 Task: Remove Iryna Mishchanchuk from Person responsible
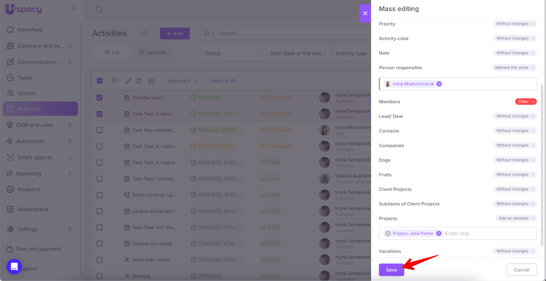(439, 84)
